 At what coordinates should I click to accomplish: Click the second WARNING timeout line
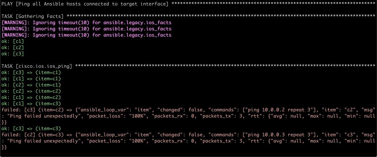[x=86, y=29]
